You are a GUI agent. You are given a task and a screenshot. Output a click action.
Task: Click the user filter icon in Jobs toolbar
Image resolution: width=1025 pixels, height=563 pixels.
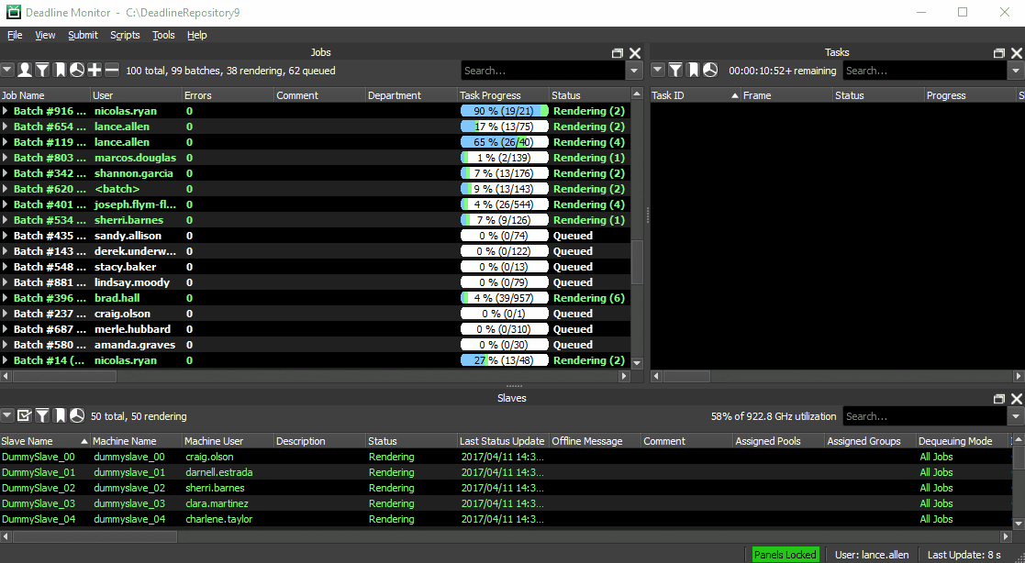(x=25, y=70)
